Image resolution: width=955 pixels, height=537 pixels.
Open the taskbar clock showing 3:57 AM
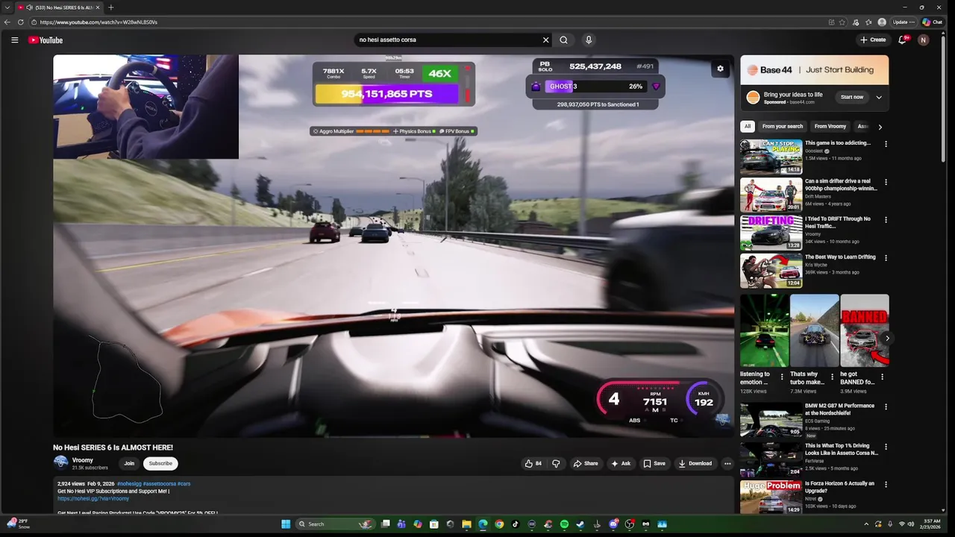(x=932, y=524)
